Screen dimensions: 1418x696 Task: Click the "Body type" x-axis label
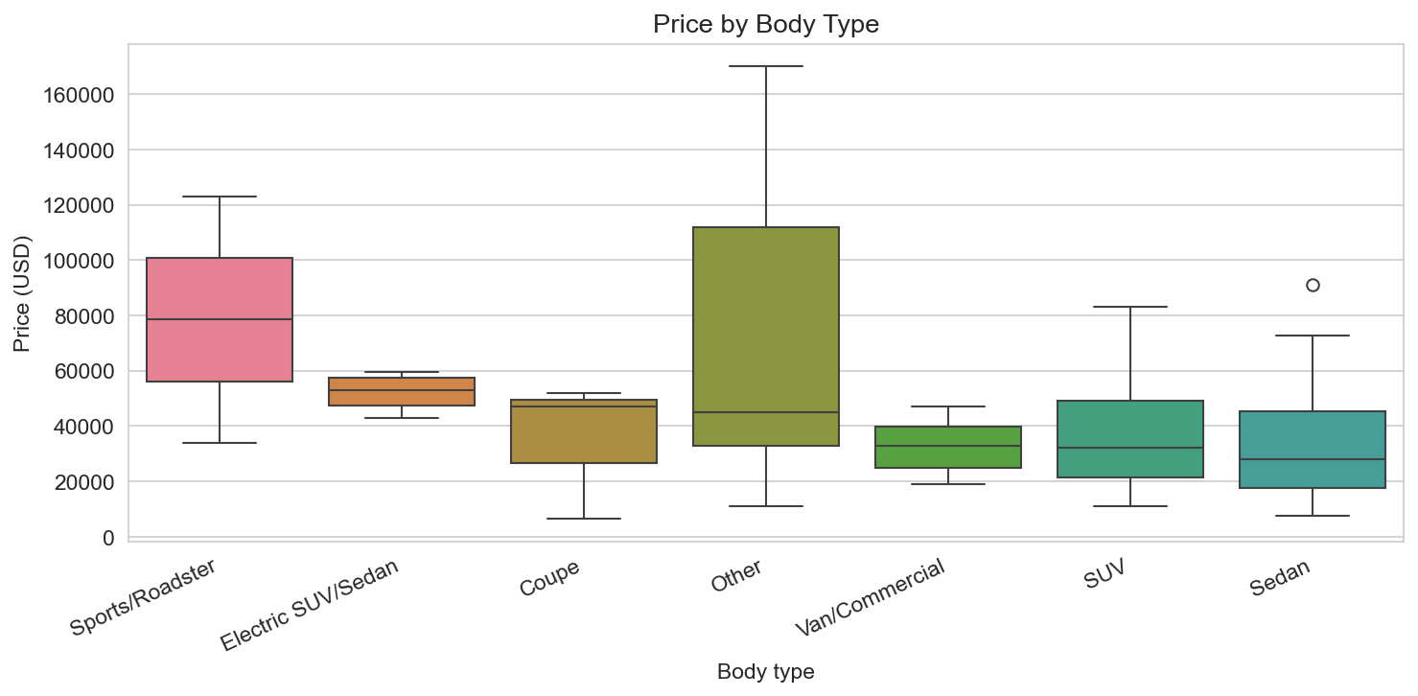coord(766,672)
